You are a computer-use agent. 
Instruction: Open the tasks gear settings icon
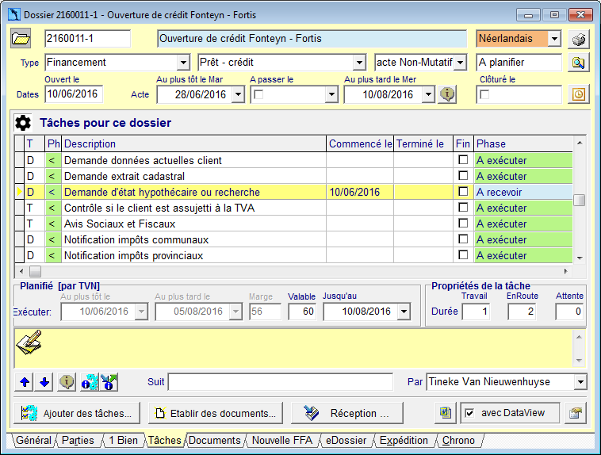[x=23, y=123]
